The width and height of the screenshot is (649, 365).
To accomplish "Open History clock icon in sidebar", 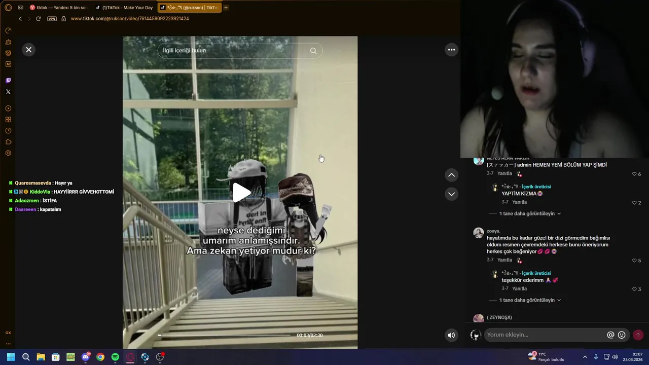I will point(8,131).
